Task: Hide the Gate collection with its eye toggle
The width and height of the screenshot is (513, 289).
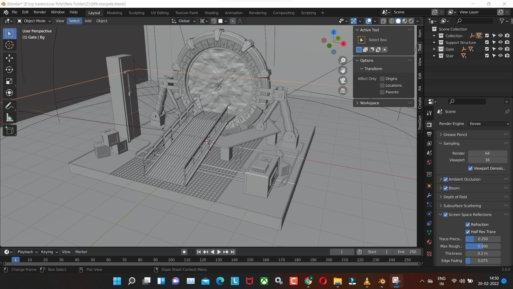Action: [x=500, y=49]
